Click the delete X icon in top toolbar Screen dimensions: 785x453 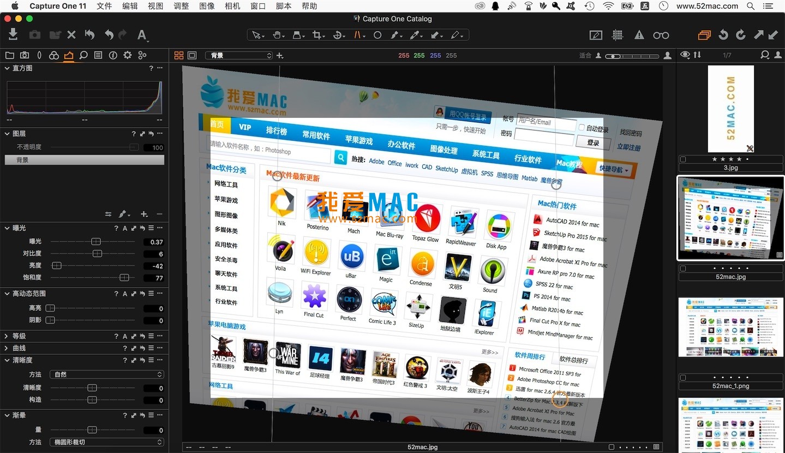(71, 35)
